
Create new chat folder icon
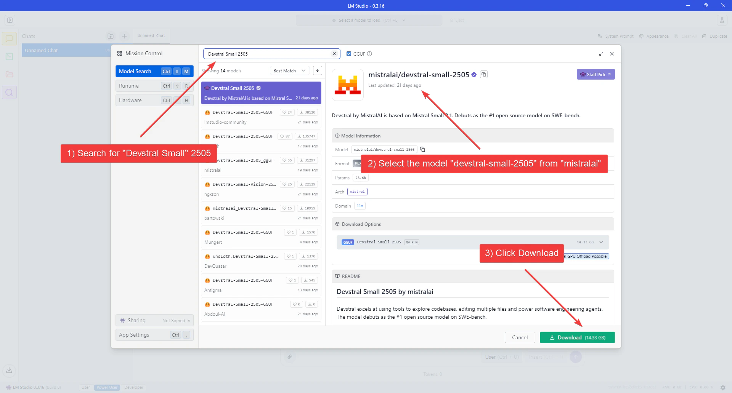111,36
